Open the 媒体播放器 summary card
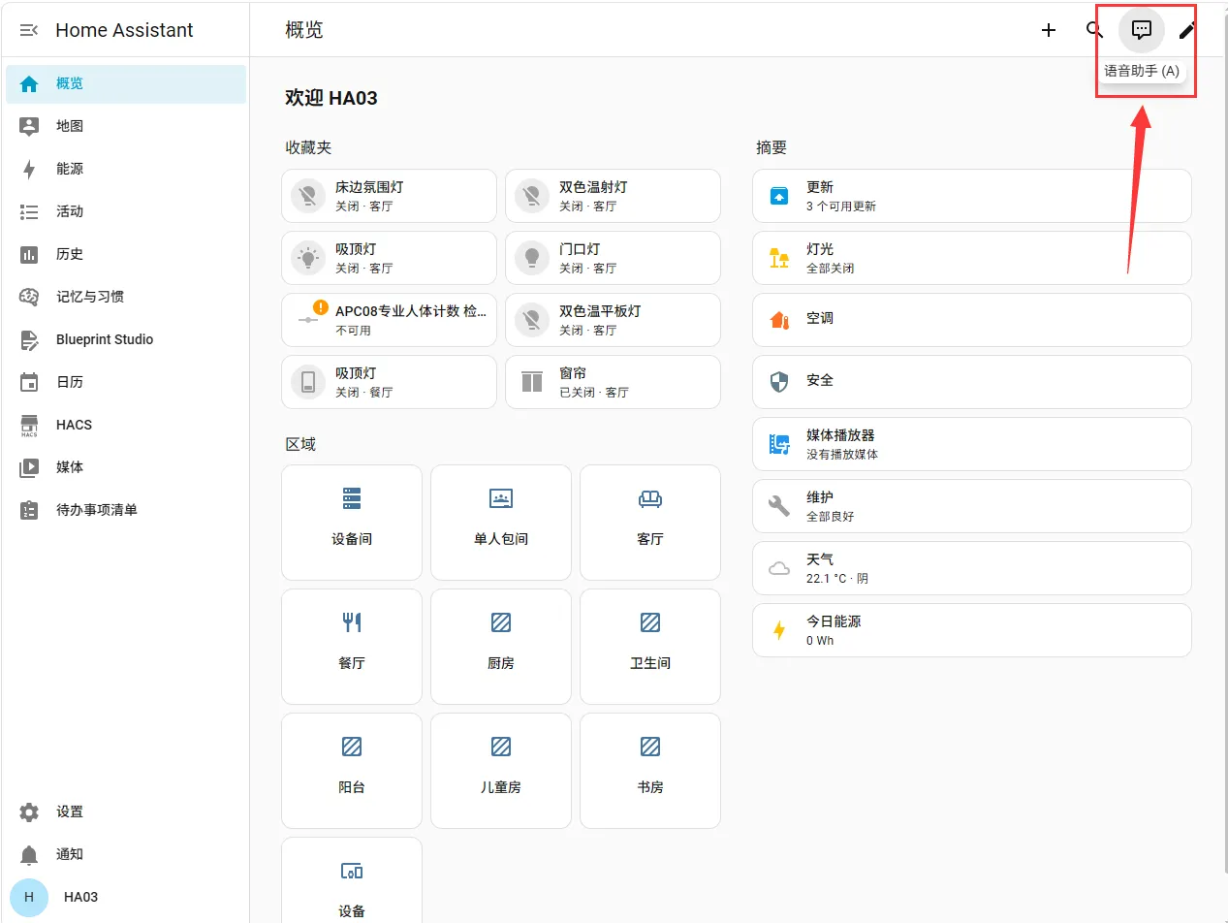The height and width of the screenshot is (923, 1228). pos(972,444)
